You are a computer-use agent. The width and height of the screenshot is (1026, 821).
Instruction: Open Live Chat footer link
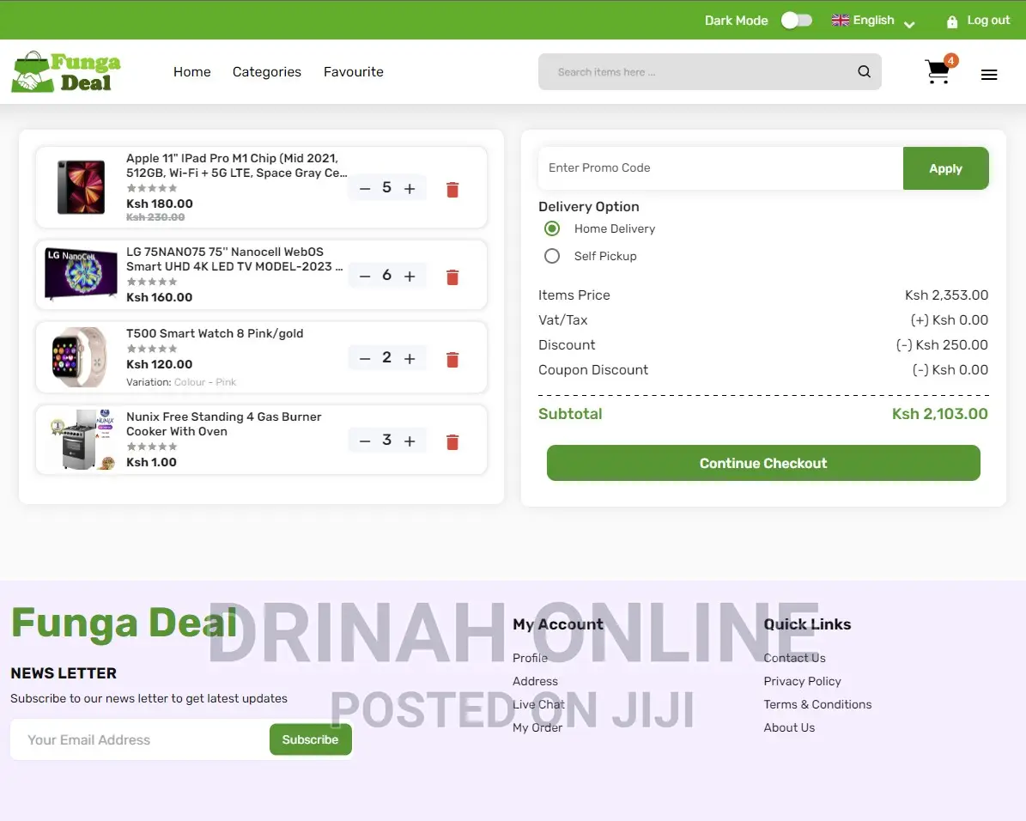[x=538, y=704]
